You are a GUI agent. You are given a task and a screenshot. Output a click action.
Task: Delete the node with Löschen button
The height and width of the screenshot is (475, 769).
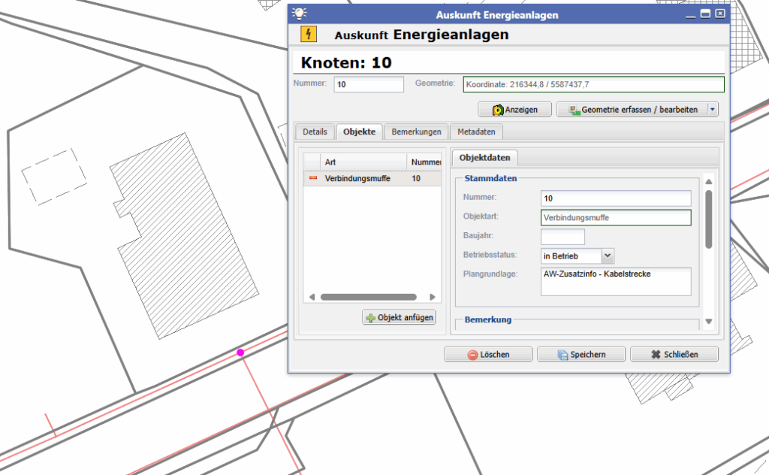tap(488, 354)
